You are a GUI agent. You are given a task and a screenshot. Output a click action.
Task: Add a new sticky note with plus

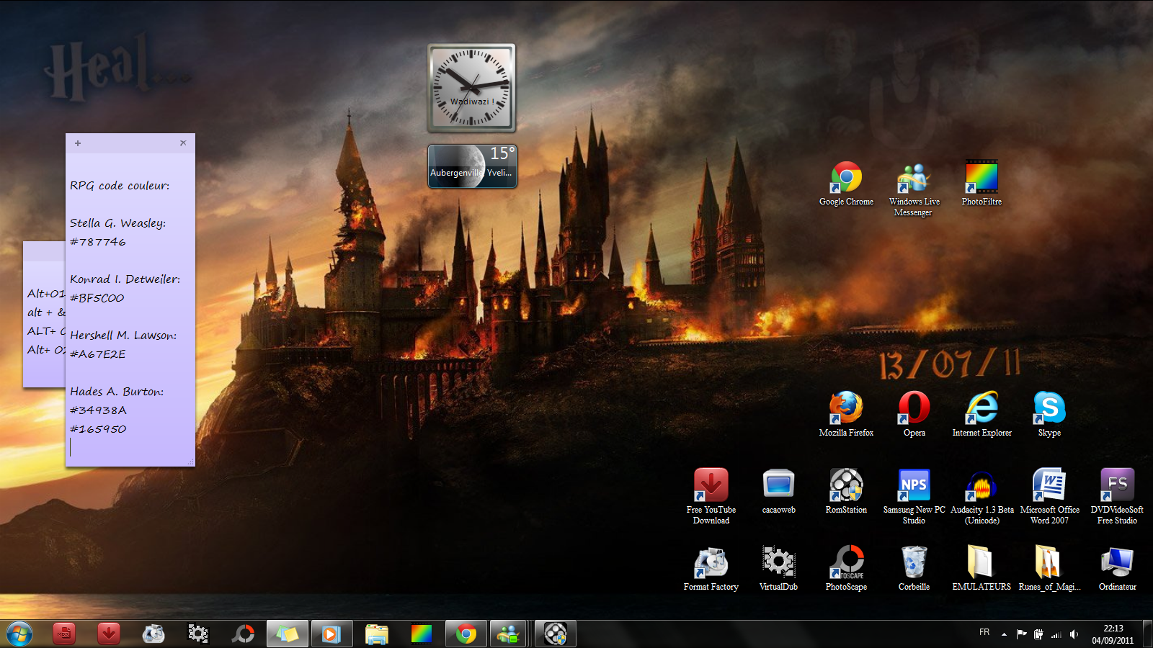coord(78,143)
